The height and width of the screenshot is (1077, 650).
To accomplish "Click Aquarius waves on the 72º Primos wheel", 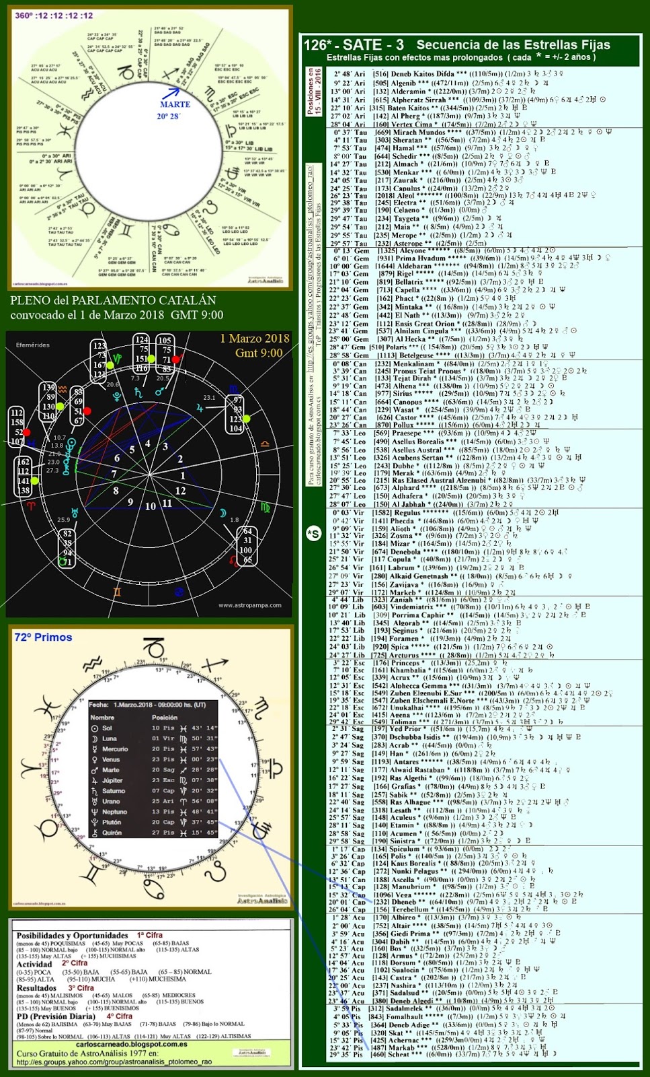I will coord(93,664).
